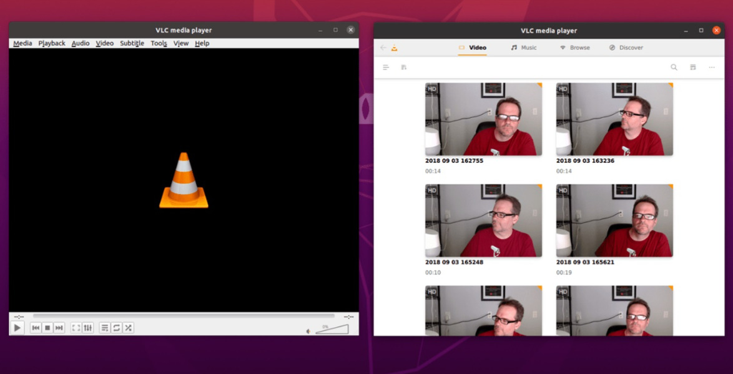Stop playback with the square Stop button
This screenshot has height=374, width=733.
click(47, 328)
